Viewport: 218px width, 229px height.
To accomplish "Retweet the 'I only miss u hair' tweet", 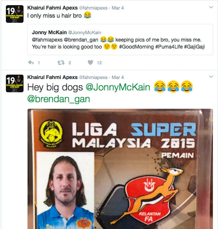I will coord(61,62).
